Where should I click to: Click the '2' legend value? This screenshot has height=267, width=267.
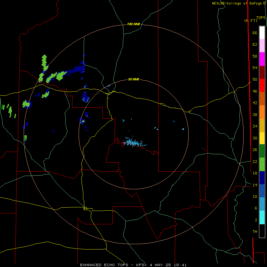(x=256, y=220)
